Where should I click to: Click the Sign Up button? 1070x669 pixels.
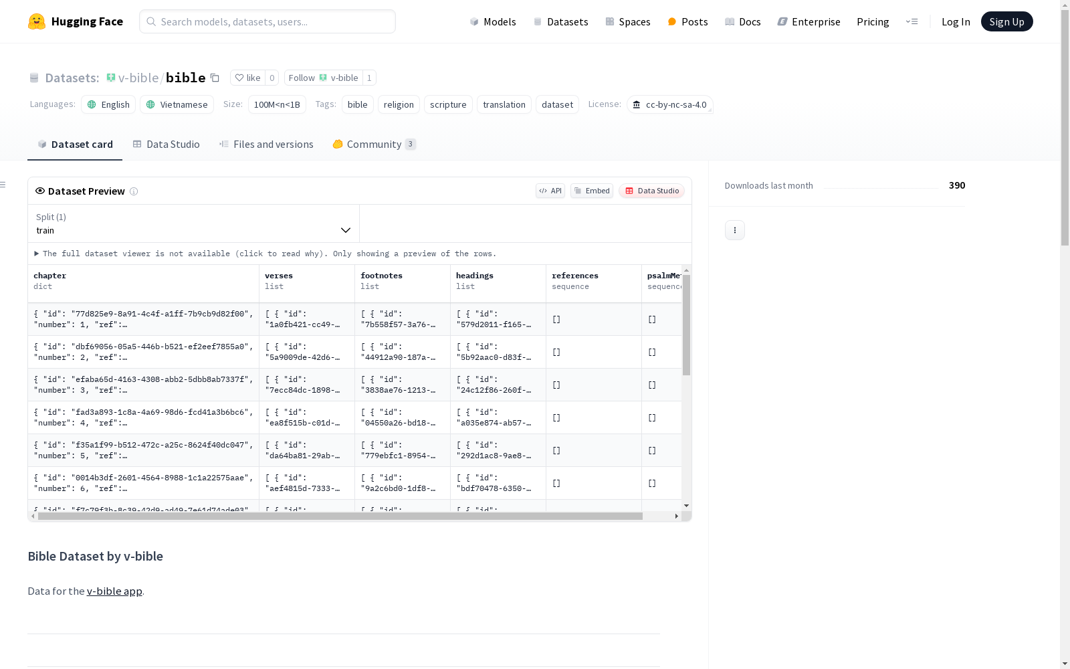tap(1006, 21)
